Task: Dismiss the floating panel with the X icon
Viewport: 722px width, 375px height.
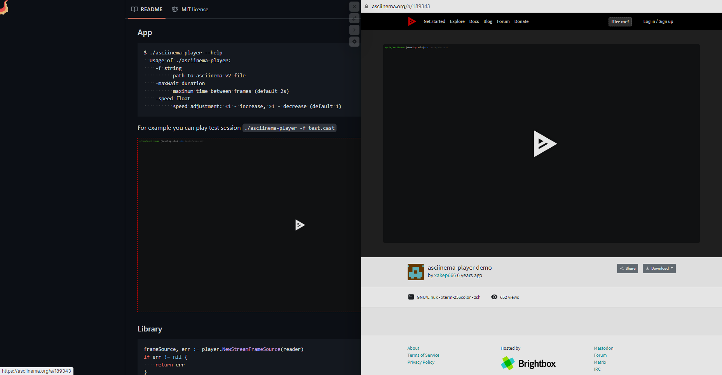Action: 354,7
